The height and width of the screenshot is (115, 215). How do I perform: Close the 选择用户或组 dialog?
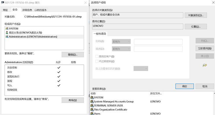pyautogui.click(x=213, y=3)
